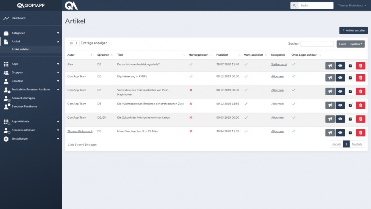Click the Suchen table filter input field

(x=317, y=44)
